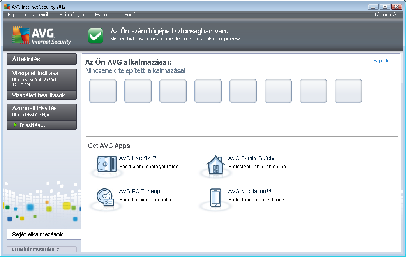Click the AVG Family Safety house icon
Screen dimensions: 406x257
pyautogui.click(x=216, y=165)
